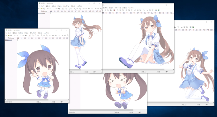The height and width of the screenshot is (117, 217).
Task: Open 設定 menu in front-left FavBinEdit window
Action: tap(40, 33)
